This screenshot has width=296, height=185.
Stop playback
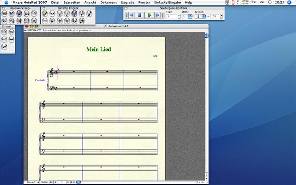tap(139, 15)
